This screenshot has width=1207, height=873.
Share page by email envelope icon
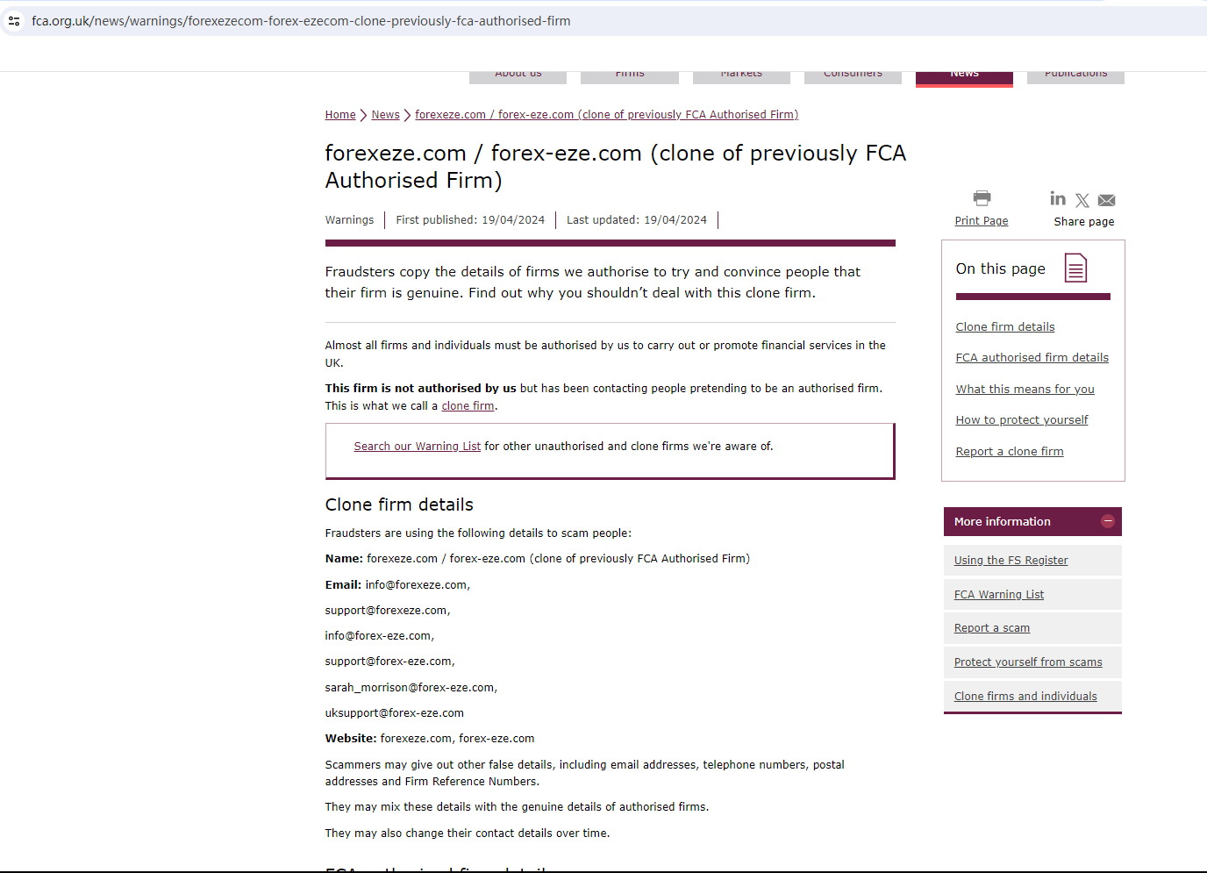click(x=1107, y=201)
